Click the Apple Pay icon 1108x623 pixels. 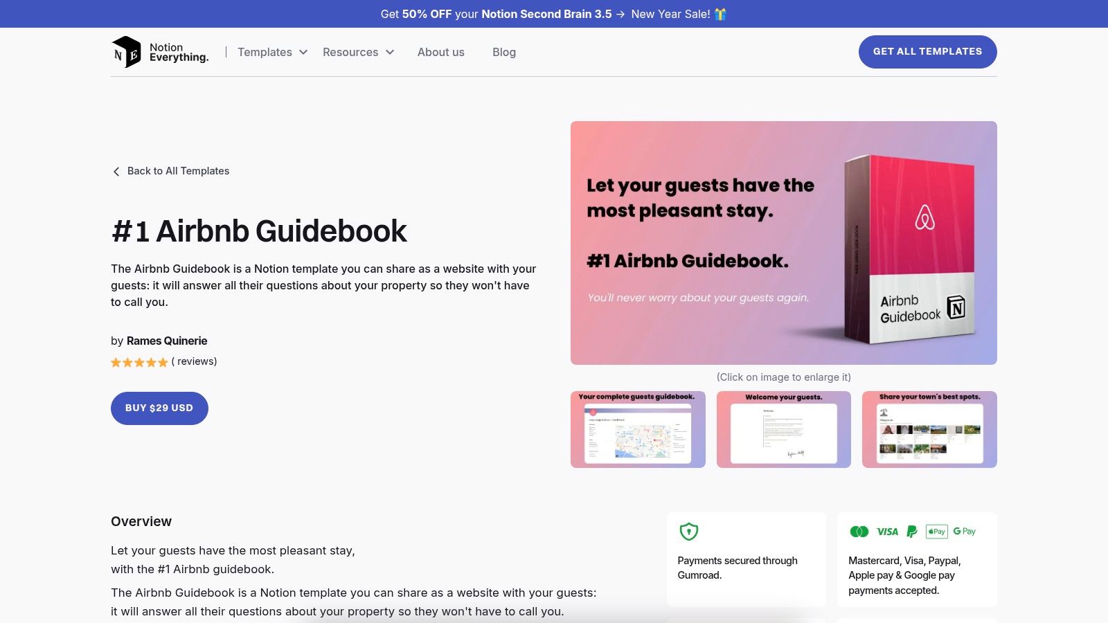pyautogui.click(x=936, y=532)
